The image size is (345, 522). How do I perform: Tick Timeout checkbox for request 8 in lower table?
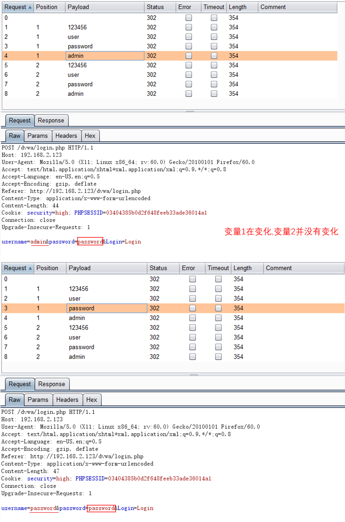218,356
